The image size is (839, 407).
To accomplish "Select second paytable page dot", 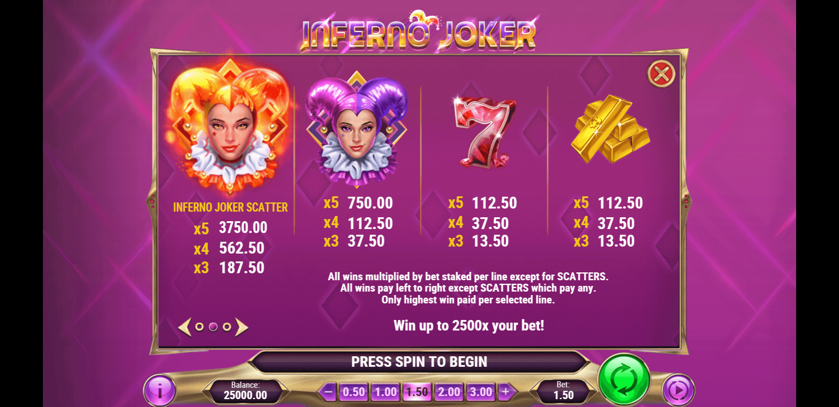I will [x=213, y=327].
